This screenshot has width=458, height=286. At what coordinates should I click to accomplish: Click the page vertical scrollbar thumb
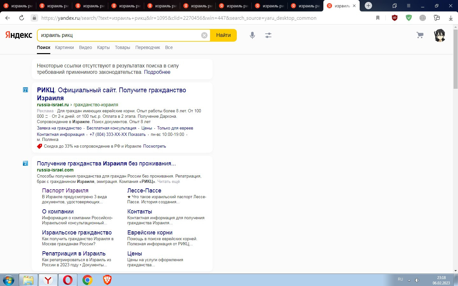(x=455, y=59)
